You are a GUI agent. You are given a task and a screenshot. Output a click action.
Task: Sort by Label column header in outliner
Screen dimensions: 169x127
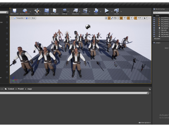(x=157, y=16)
